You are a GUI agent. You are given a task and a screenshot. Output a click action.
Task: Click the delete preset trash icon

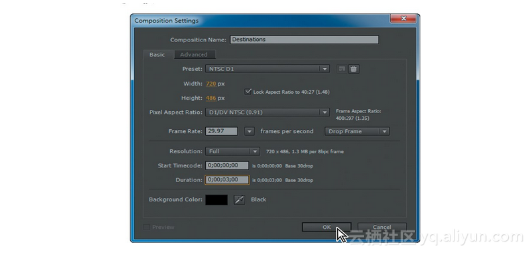353,69
